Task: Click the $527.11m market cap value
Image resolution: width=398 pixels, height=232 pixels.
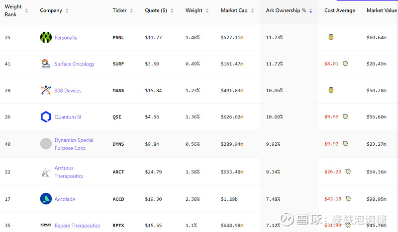Action: (x=232, y=38)
